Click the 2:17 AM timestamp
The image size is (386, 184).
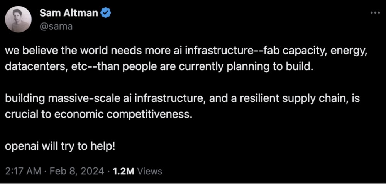23,171
